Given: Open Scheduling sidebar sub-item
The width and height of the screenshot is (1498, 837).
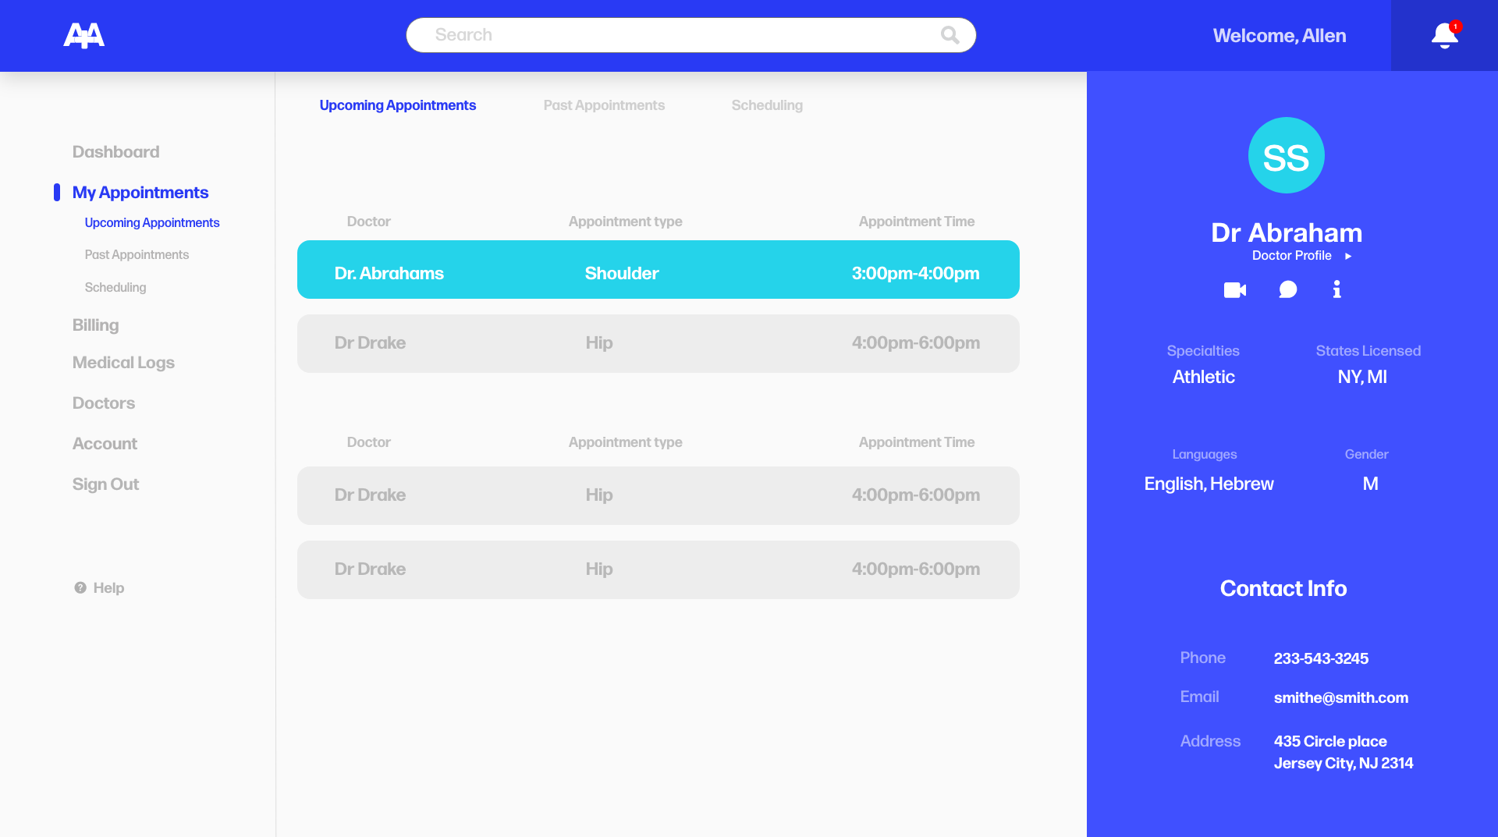Looking at the screenshot, I should (x=115, y=288).
